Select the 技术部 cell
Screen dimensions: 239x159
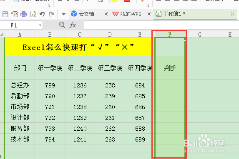click(x=20, y=139)
